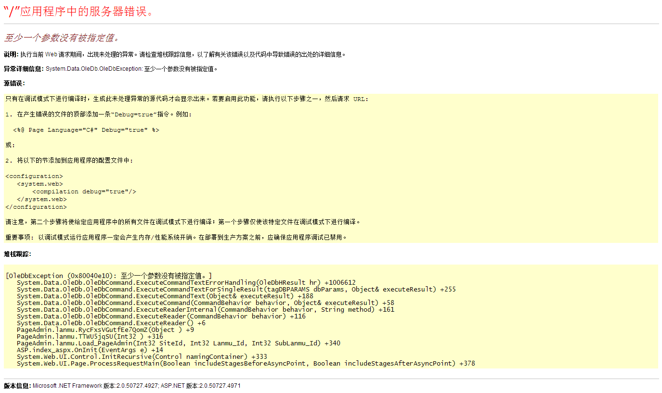Click the 异常详细信息 label
The image size is (662, 393).
click(x=24, y=69)
